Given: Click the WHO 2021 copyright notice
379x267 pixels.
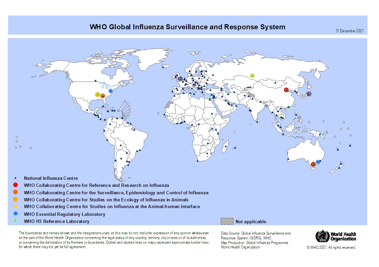Looking at the screenshot, I should click(x=331, y=247).
